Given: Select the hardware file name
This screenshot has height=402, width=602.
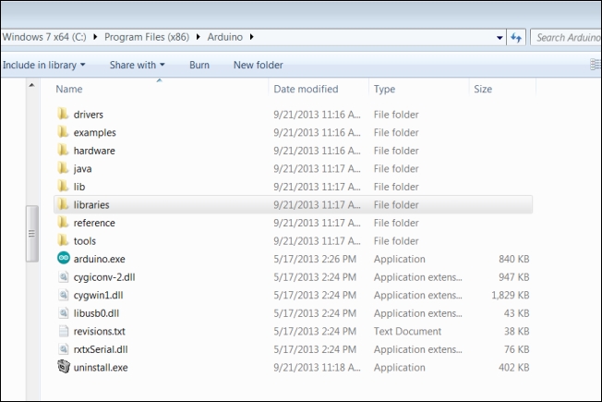Looking at the screenshot, I should 94,151.
